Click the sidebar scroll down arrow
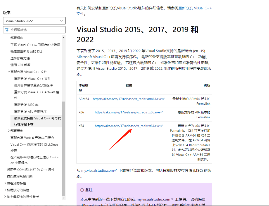 pyautogui.click(x=64, y=198)
